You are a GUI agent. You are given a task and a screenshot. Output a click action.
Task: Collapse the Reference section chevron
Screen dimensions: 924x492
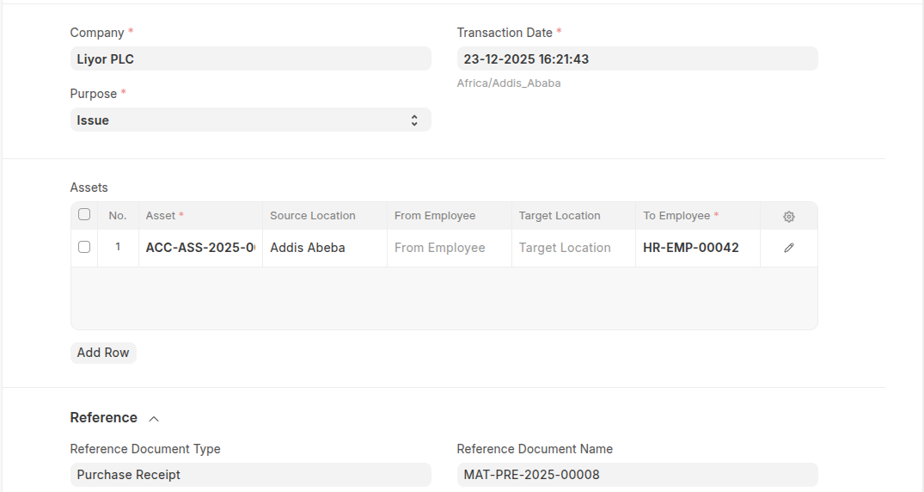pyautogui.click(x=154, y=419)
